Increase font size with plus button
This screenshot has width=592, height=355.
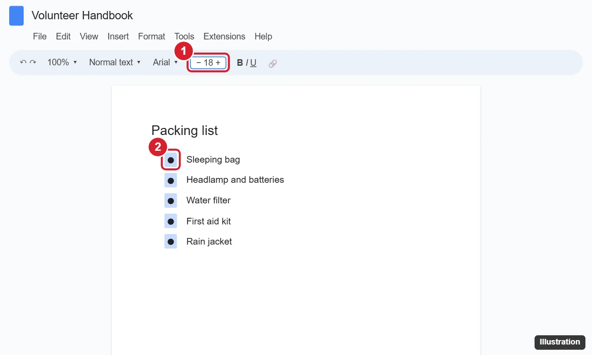218,63
